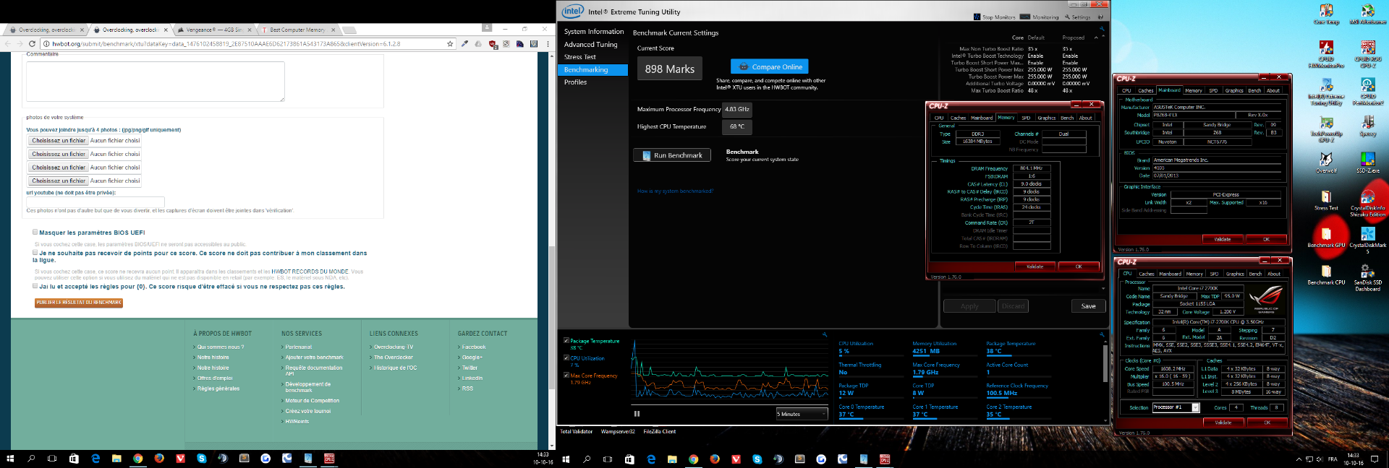
Task: Check 'J'ai lu et accepté les règles'
Action: click(35, 285)
